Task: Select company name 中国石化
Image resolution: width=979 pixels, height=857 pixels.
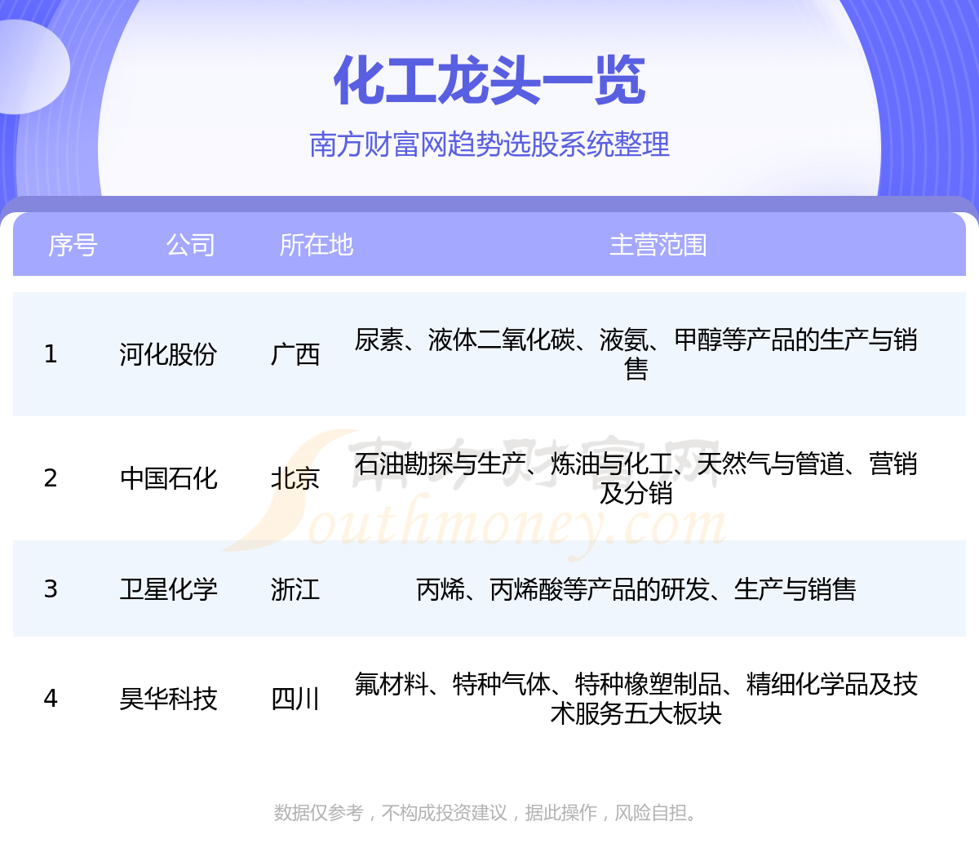Action: pos(168,478)
